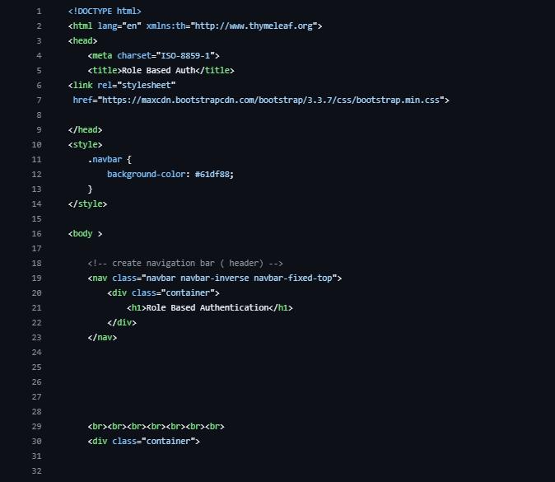Click the closing brace on line 13
This screenshot has width=555, height=482.
pos(91,190)
